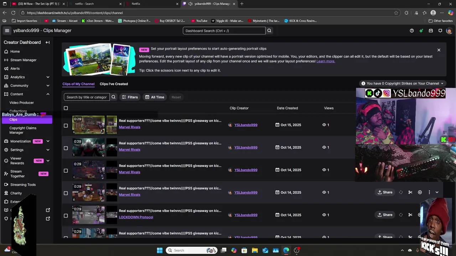Viewport: 456px width, 256px height.
Task: Switch to netflix - Search browser tab
Action: [x=94, y=4]
